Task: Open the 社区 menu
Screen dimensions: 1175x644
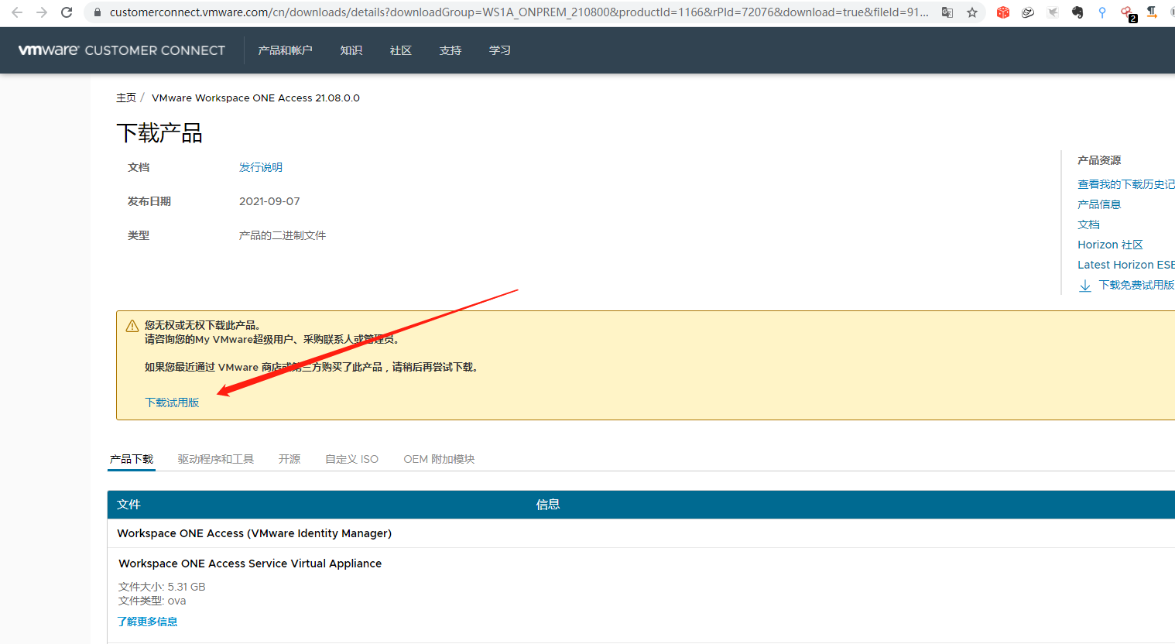Action: (401, 50)
